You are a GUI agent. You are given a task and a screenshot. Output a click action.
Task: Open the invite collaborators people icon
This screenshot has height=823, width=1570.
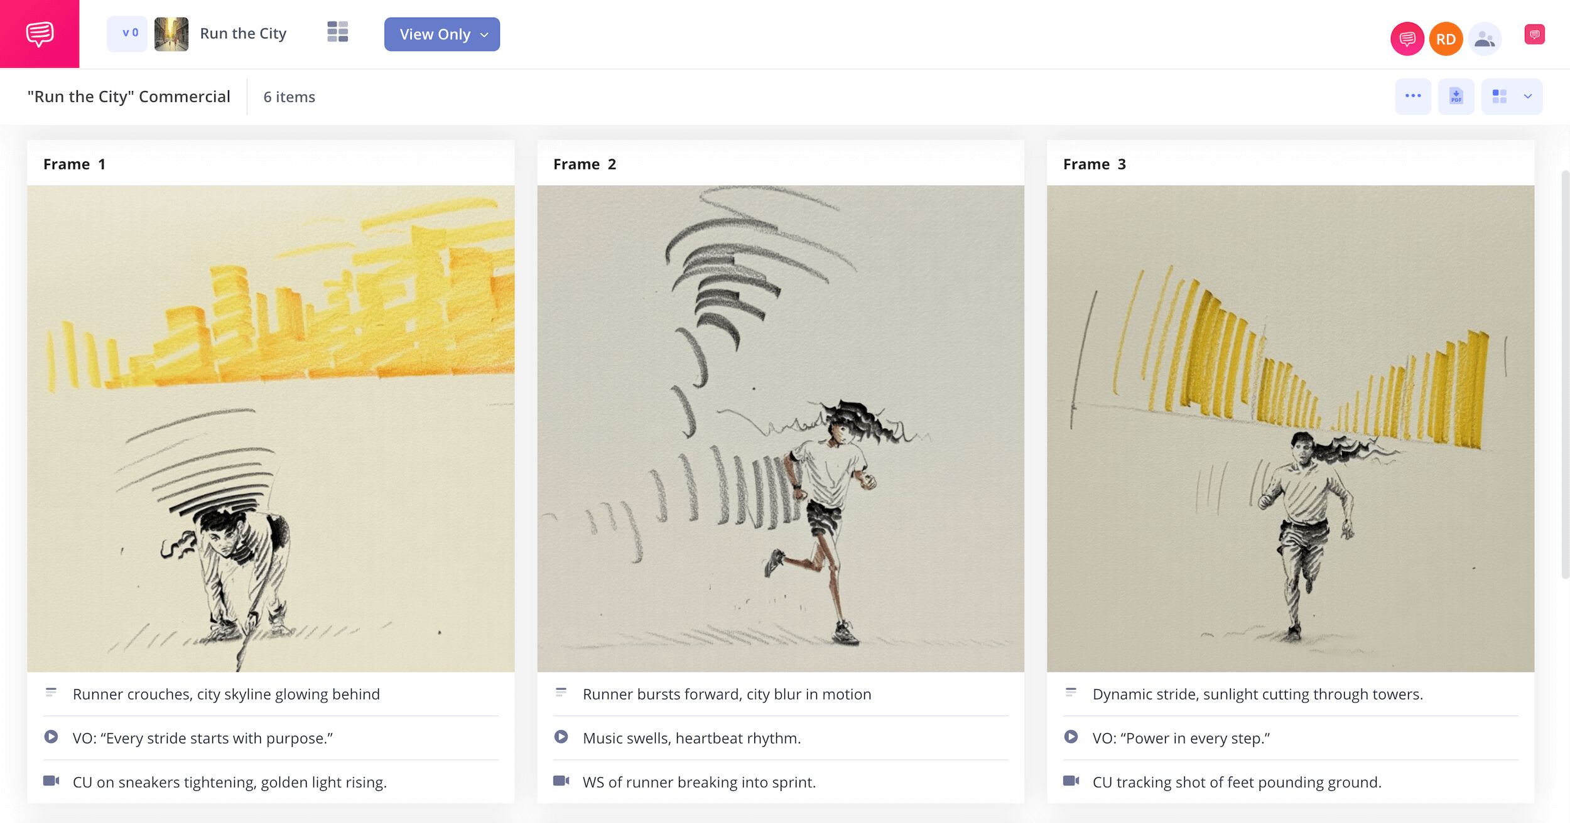pos(1484,40)
